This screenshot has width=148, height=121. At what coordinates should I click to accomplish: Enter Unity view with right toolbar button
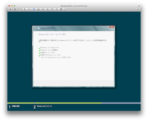point(137,9)
